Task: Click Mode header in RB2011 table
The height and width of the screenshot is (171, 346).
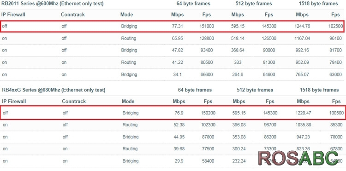Action: click(127, 15)
